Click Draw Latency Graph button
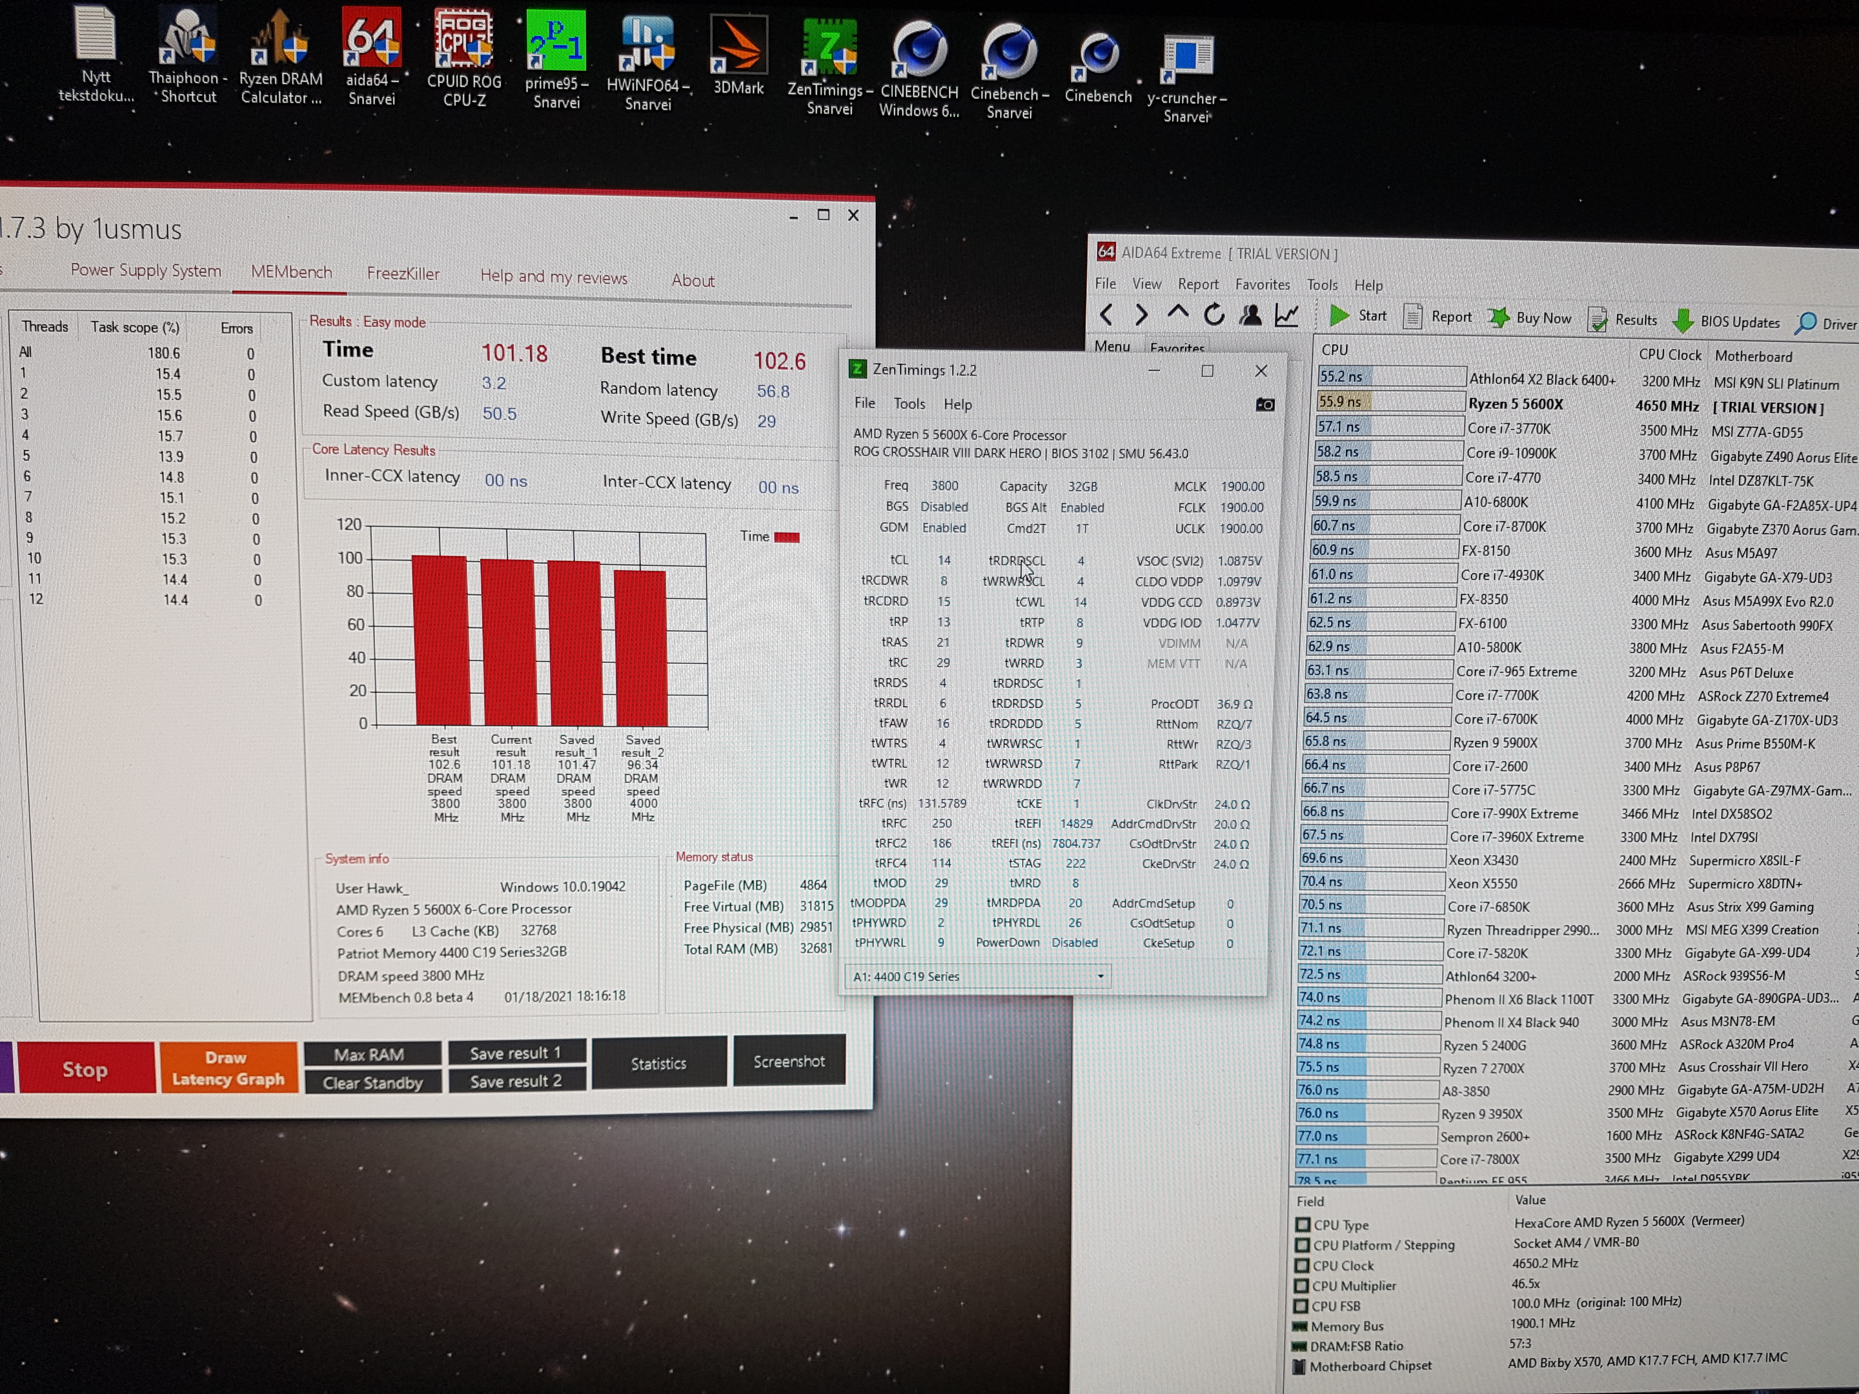 click(x=229, y=1068)
